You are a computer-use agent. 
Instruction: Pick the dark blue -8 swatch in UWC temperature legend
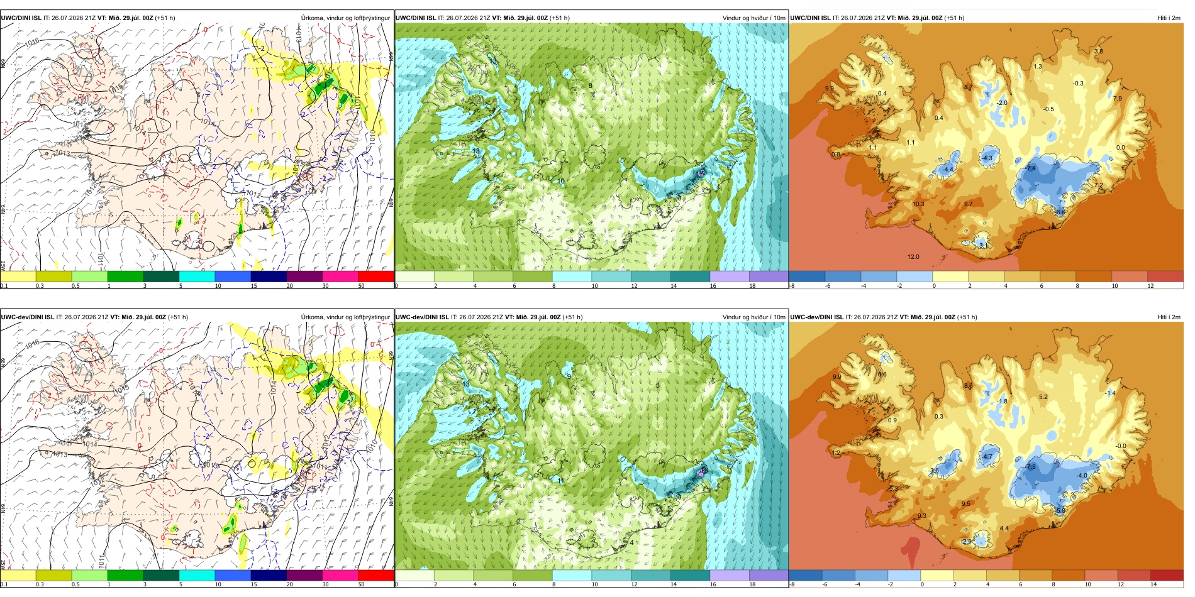click(x=807, y=277)
